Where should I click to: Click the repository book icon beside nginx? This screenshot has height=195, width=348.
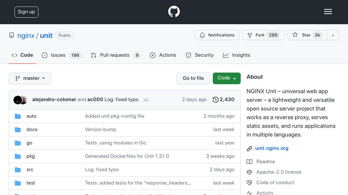[12, 35]
